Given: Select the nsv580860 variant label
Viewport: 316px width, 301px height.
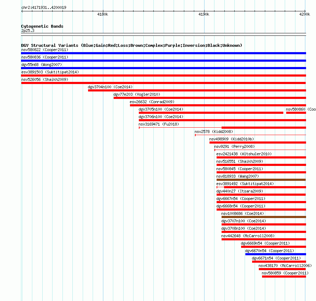Looking at the screenshot, I should pyautogui.click(x=301, y=109).
